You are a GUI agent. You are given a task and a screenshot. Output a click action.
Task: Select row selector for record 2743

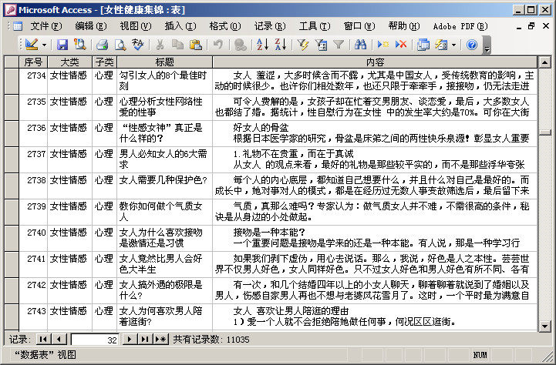[x=12, y=316]
